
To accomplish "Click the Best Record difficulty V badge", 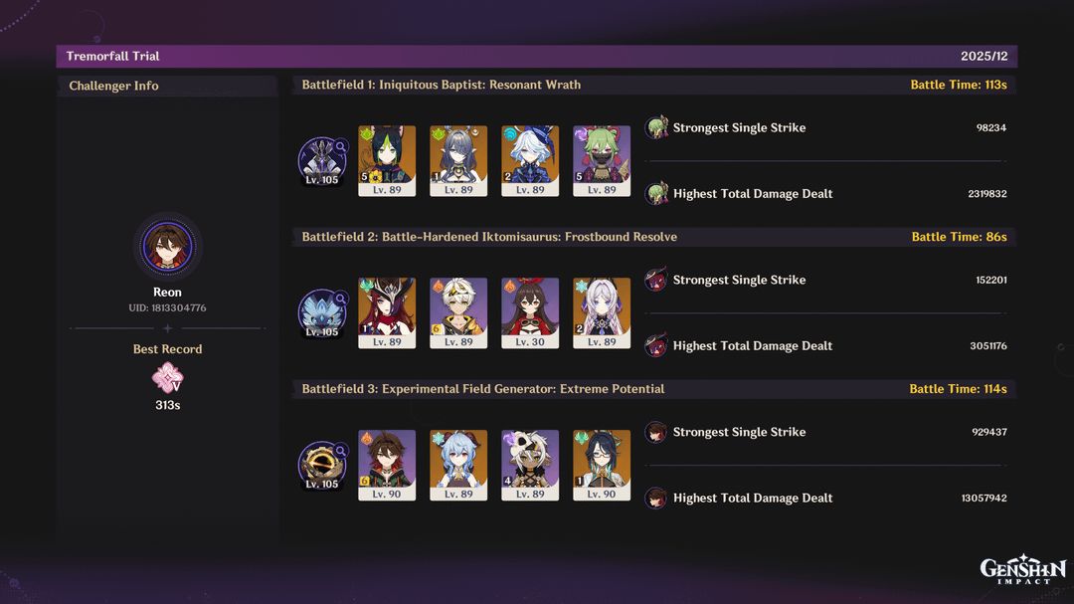I will pyautogui.click(x=167, y=378).
